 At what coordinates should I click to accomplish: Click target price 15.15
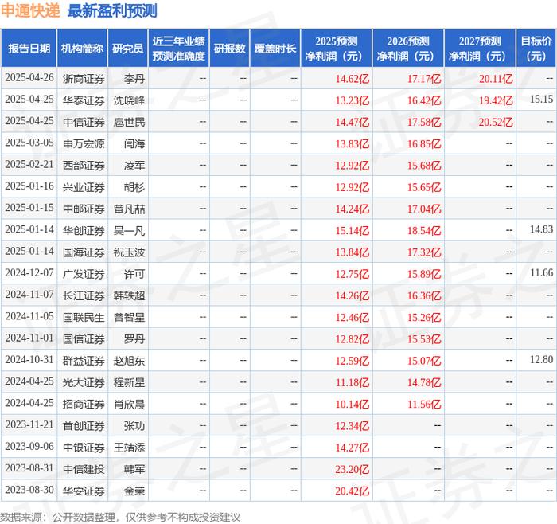[541, 100]
